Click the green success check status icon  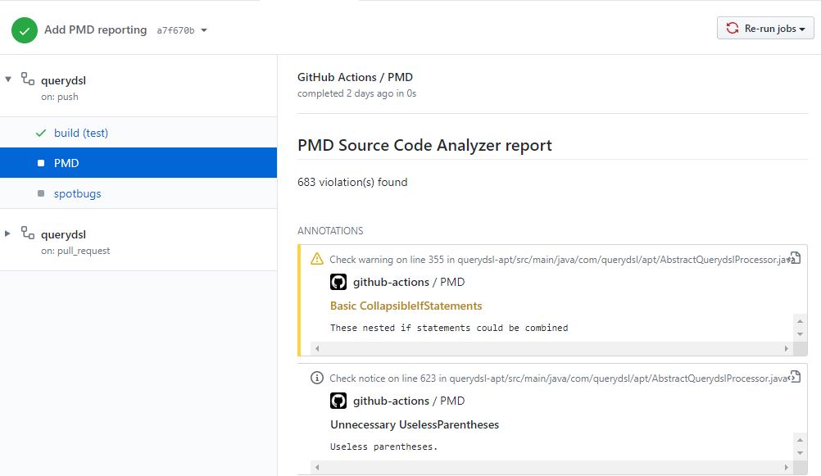coord(25,30)
